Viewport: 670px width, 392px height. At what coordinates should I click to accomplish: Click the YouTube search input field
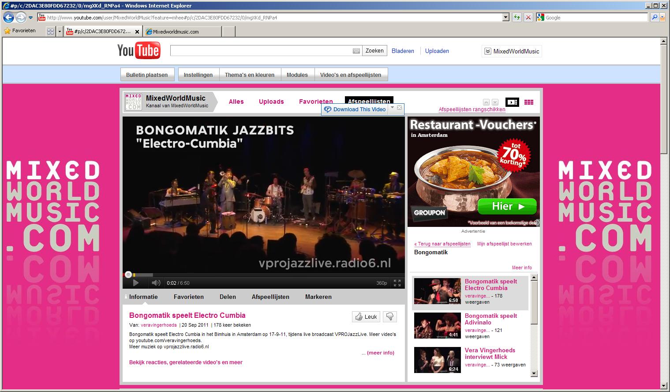coord(261,51)
